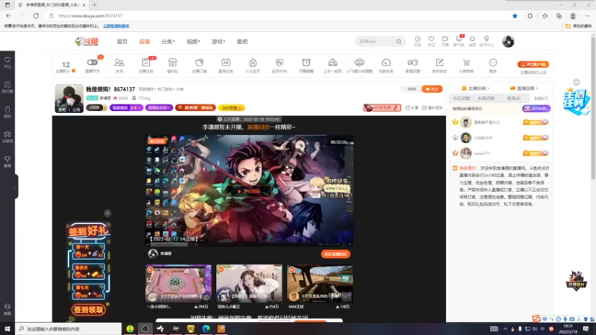596x335 pixels.
Task: Open the 福利社 gift shop icon
Action: pos(173,63)
